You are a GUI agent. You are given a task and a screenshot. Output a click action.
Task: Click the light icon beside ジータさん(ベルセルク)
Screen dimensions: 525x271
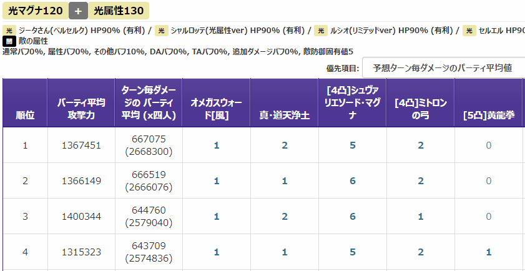tap(9, 31)
